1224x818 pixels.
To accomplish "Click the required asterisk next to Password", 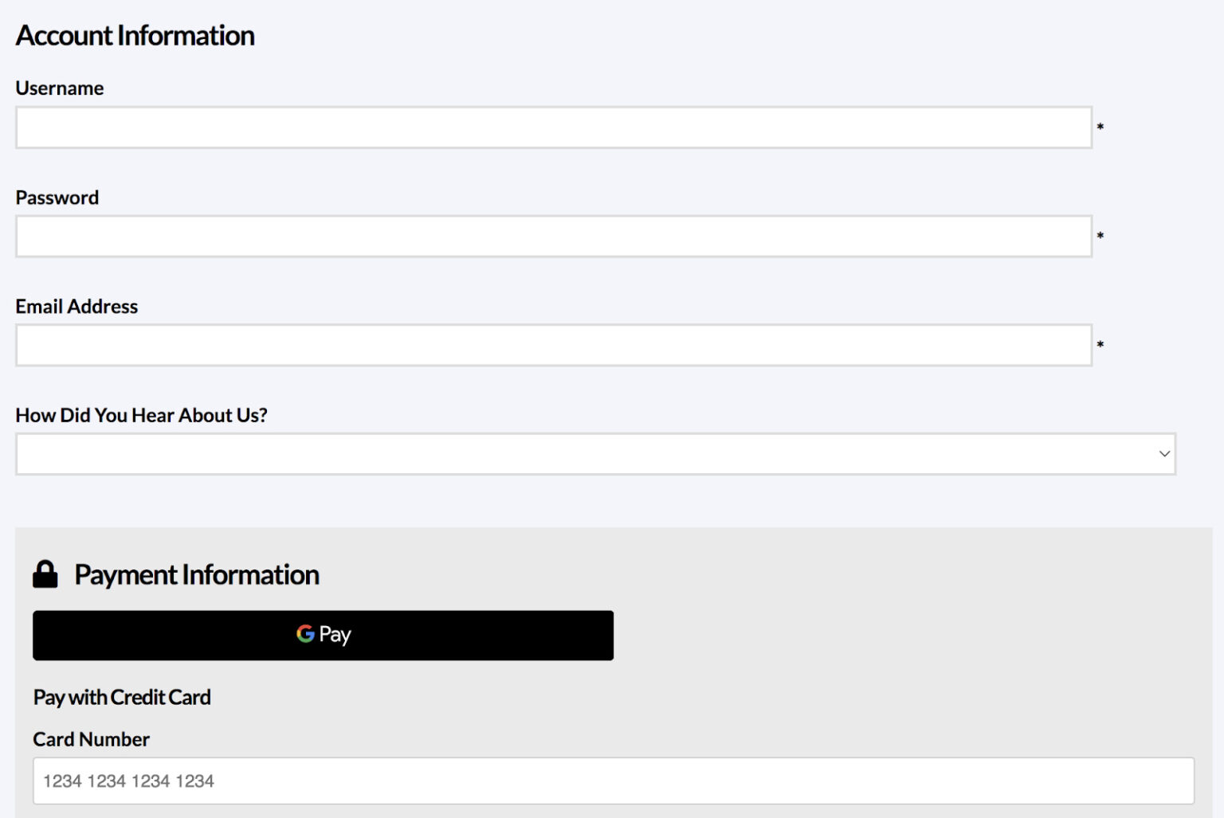I will pyautogui.click(x=1100, y=237).
